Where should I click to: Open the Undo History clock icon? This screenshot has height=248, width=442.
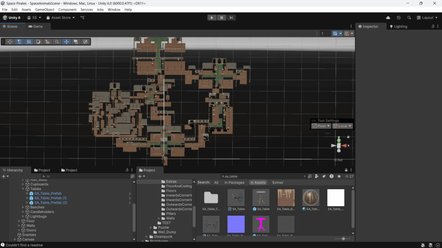[x=398, y=18]
